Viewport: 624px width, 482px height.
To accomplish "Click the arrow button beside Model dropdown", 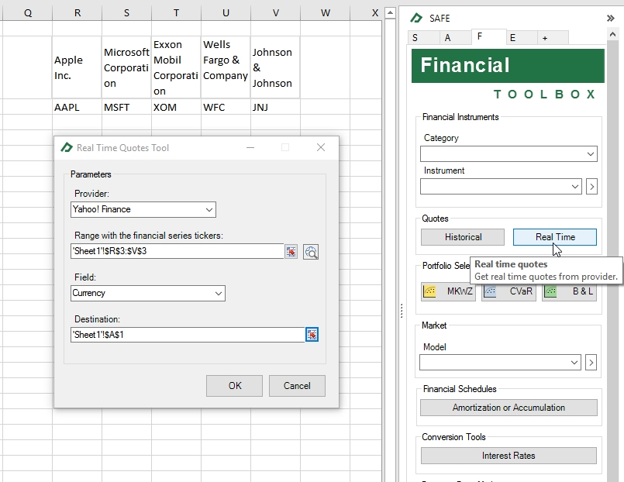I will 591,362.
